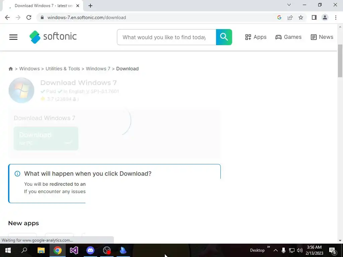Viewport: 343px width, 257px height.
Task: Focus the 'What would you like to find' search box
Action: (x=166, y=37)
